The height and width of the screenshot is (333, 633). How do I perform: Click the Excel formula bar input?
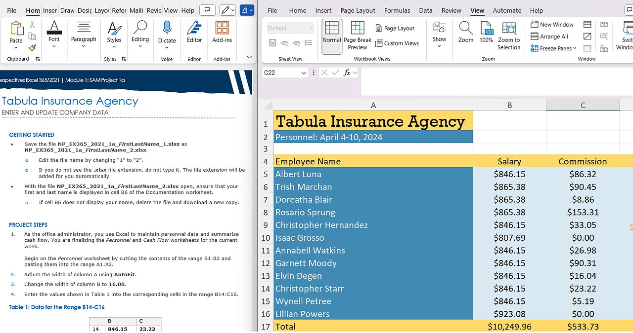click(x=497, y=81)
